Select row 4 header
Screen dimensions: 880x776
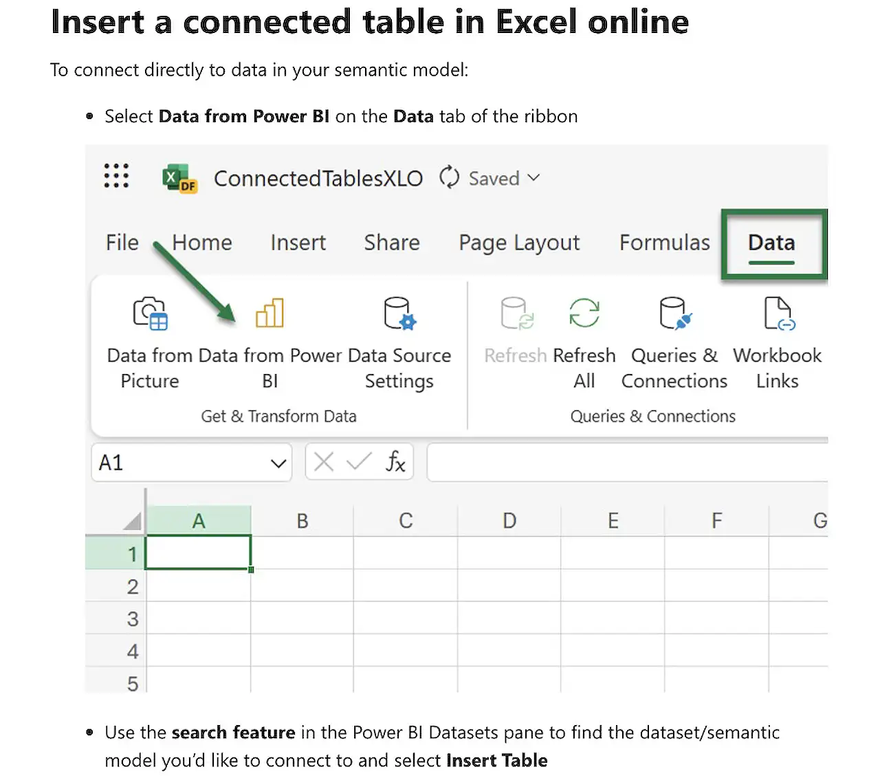click(115, 650)
